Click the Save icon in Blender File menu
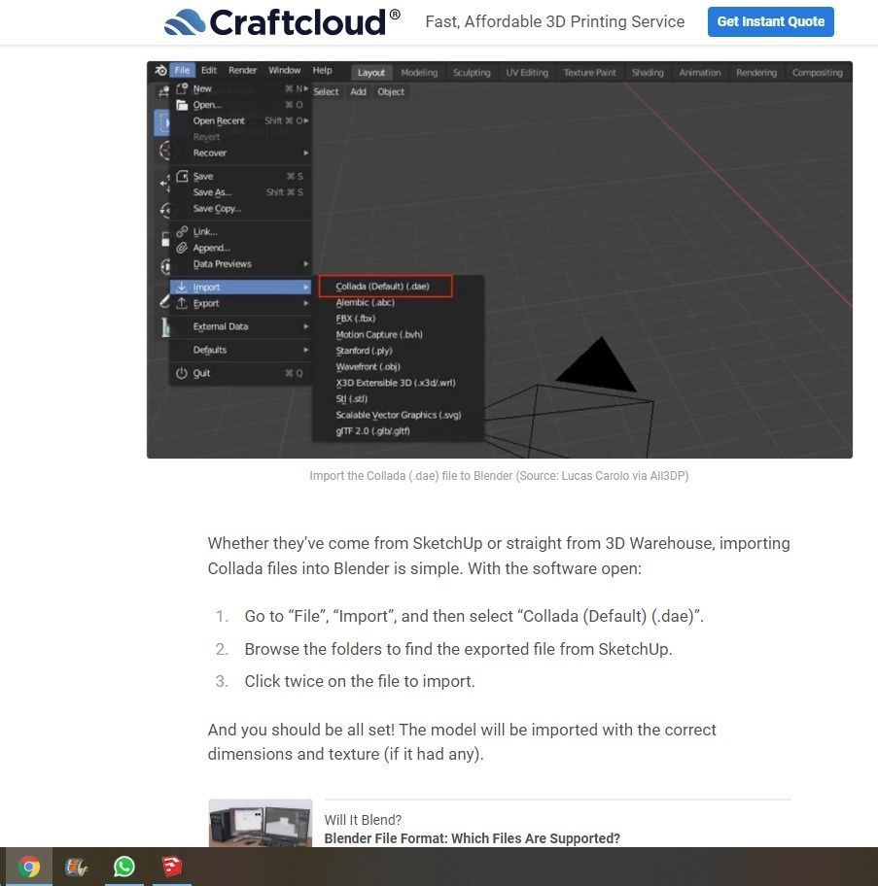 point(182,176)
